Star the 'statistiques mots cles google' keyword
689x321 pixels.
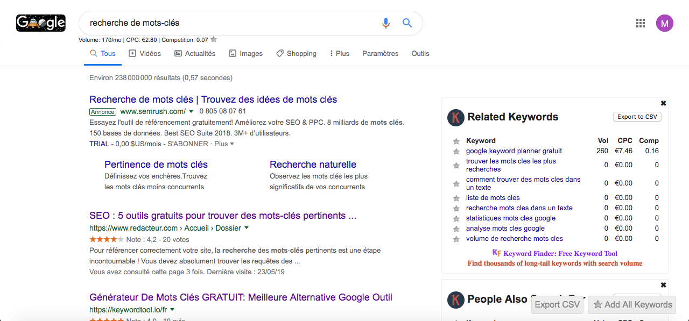[x=456, y=219]
